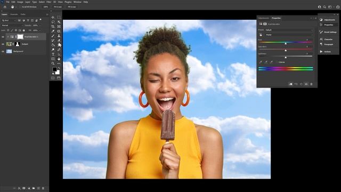341x192 pixels.
Task: Open the File menu
Action: point(8,2)
